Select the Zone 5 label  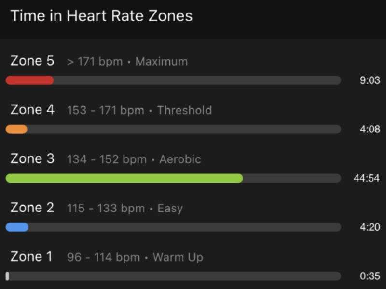32,61
